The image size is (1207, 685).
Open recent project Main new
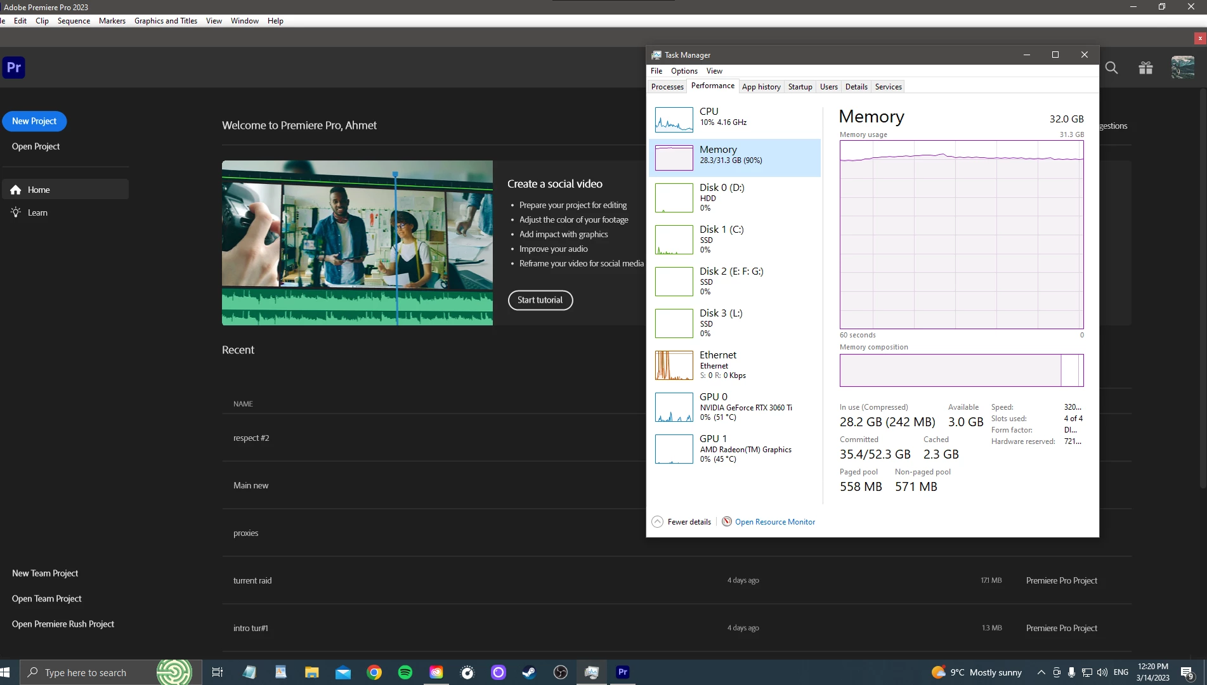[x=251, y=486]
